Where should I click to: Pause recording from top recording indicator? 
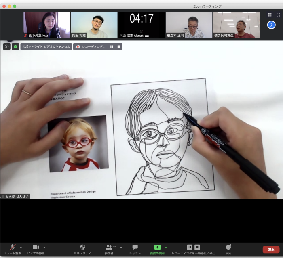pos(112,47)
